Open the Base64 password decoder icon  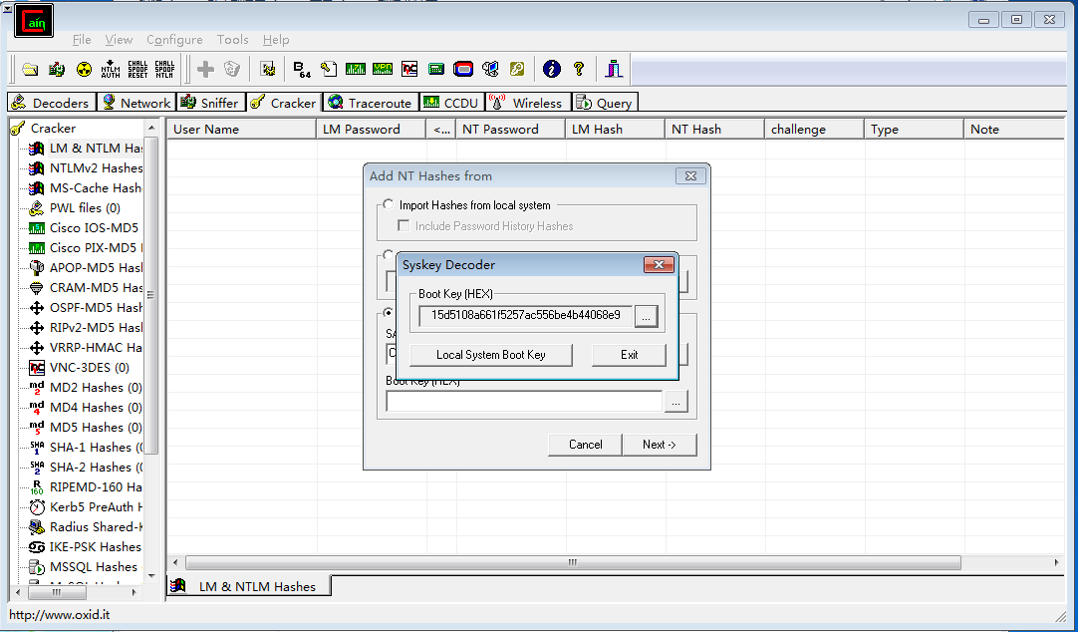[x=302, y=69]
